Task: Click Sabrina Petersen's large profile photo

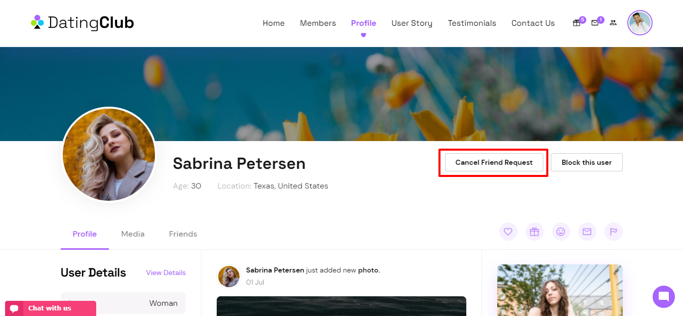Action: (x=109, y=155)
